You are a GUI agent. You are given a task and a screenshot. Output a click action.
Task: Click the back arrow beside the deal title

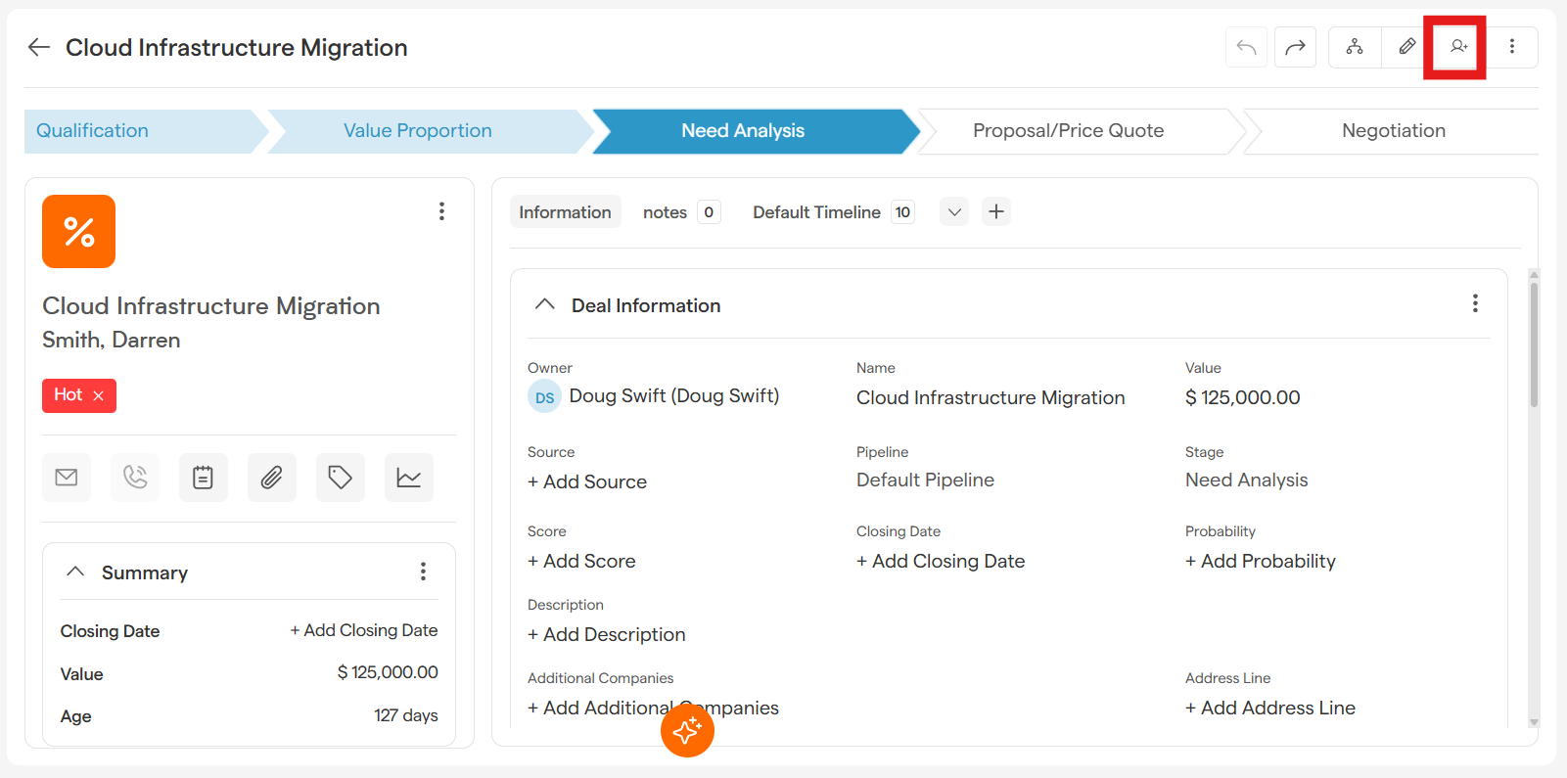click(39, 47)
